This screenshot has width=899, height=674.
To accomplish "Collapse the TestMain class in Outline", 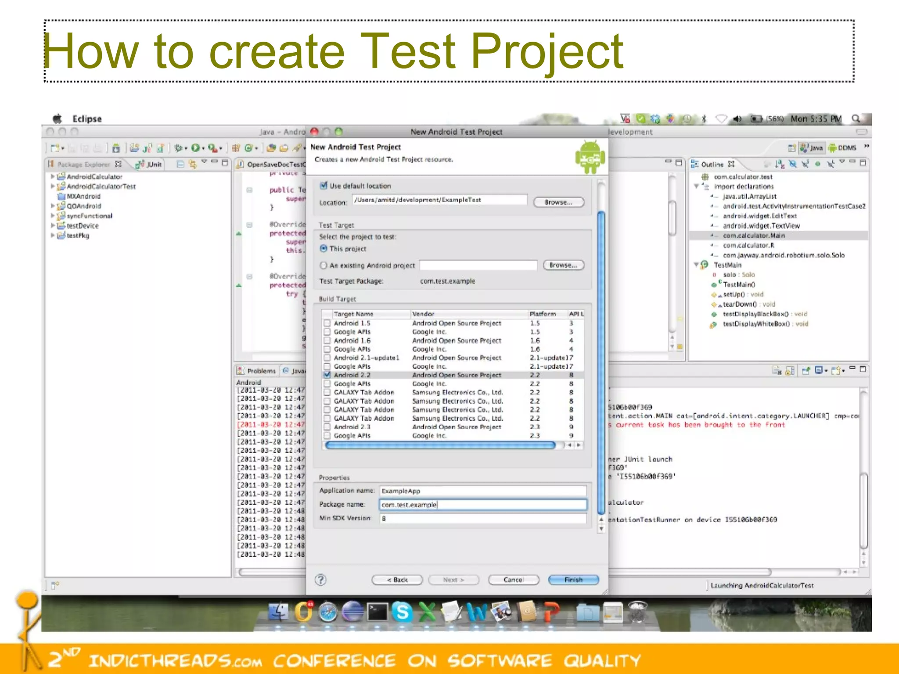I will [697, 265].
